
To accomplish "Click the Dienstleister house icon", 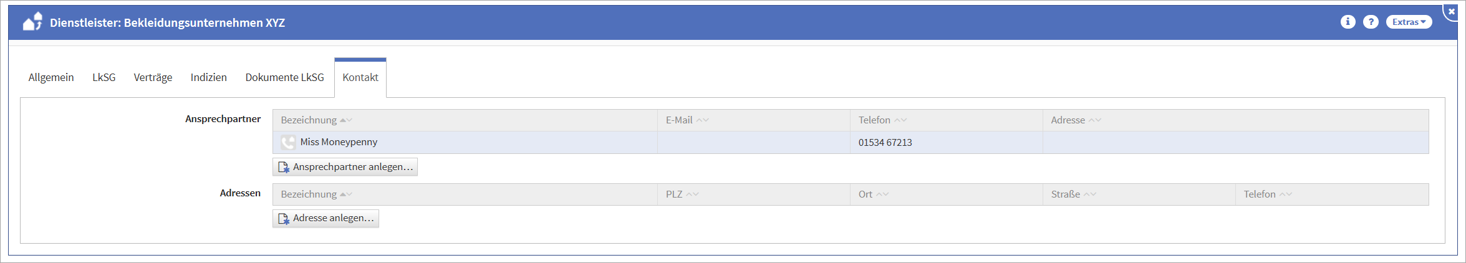I will (x=32, y=22).
